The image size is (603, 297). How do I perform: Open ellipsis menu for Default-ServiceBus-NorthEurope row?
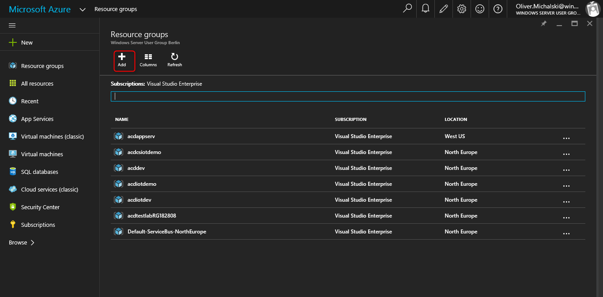566,233
